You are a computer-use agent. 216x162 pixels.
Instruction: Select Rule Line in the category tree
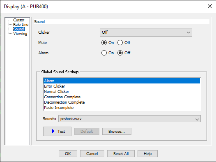pos(21,25)
